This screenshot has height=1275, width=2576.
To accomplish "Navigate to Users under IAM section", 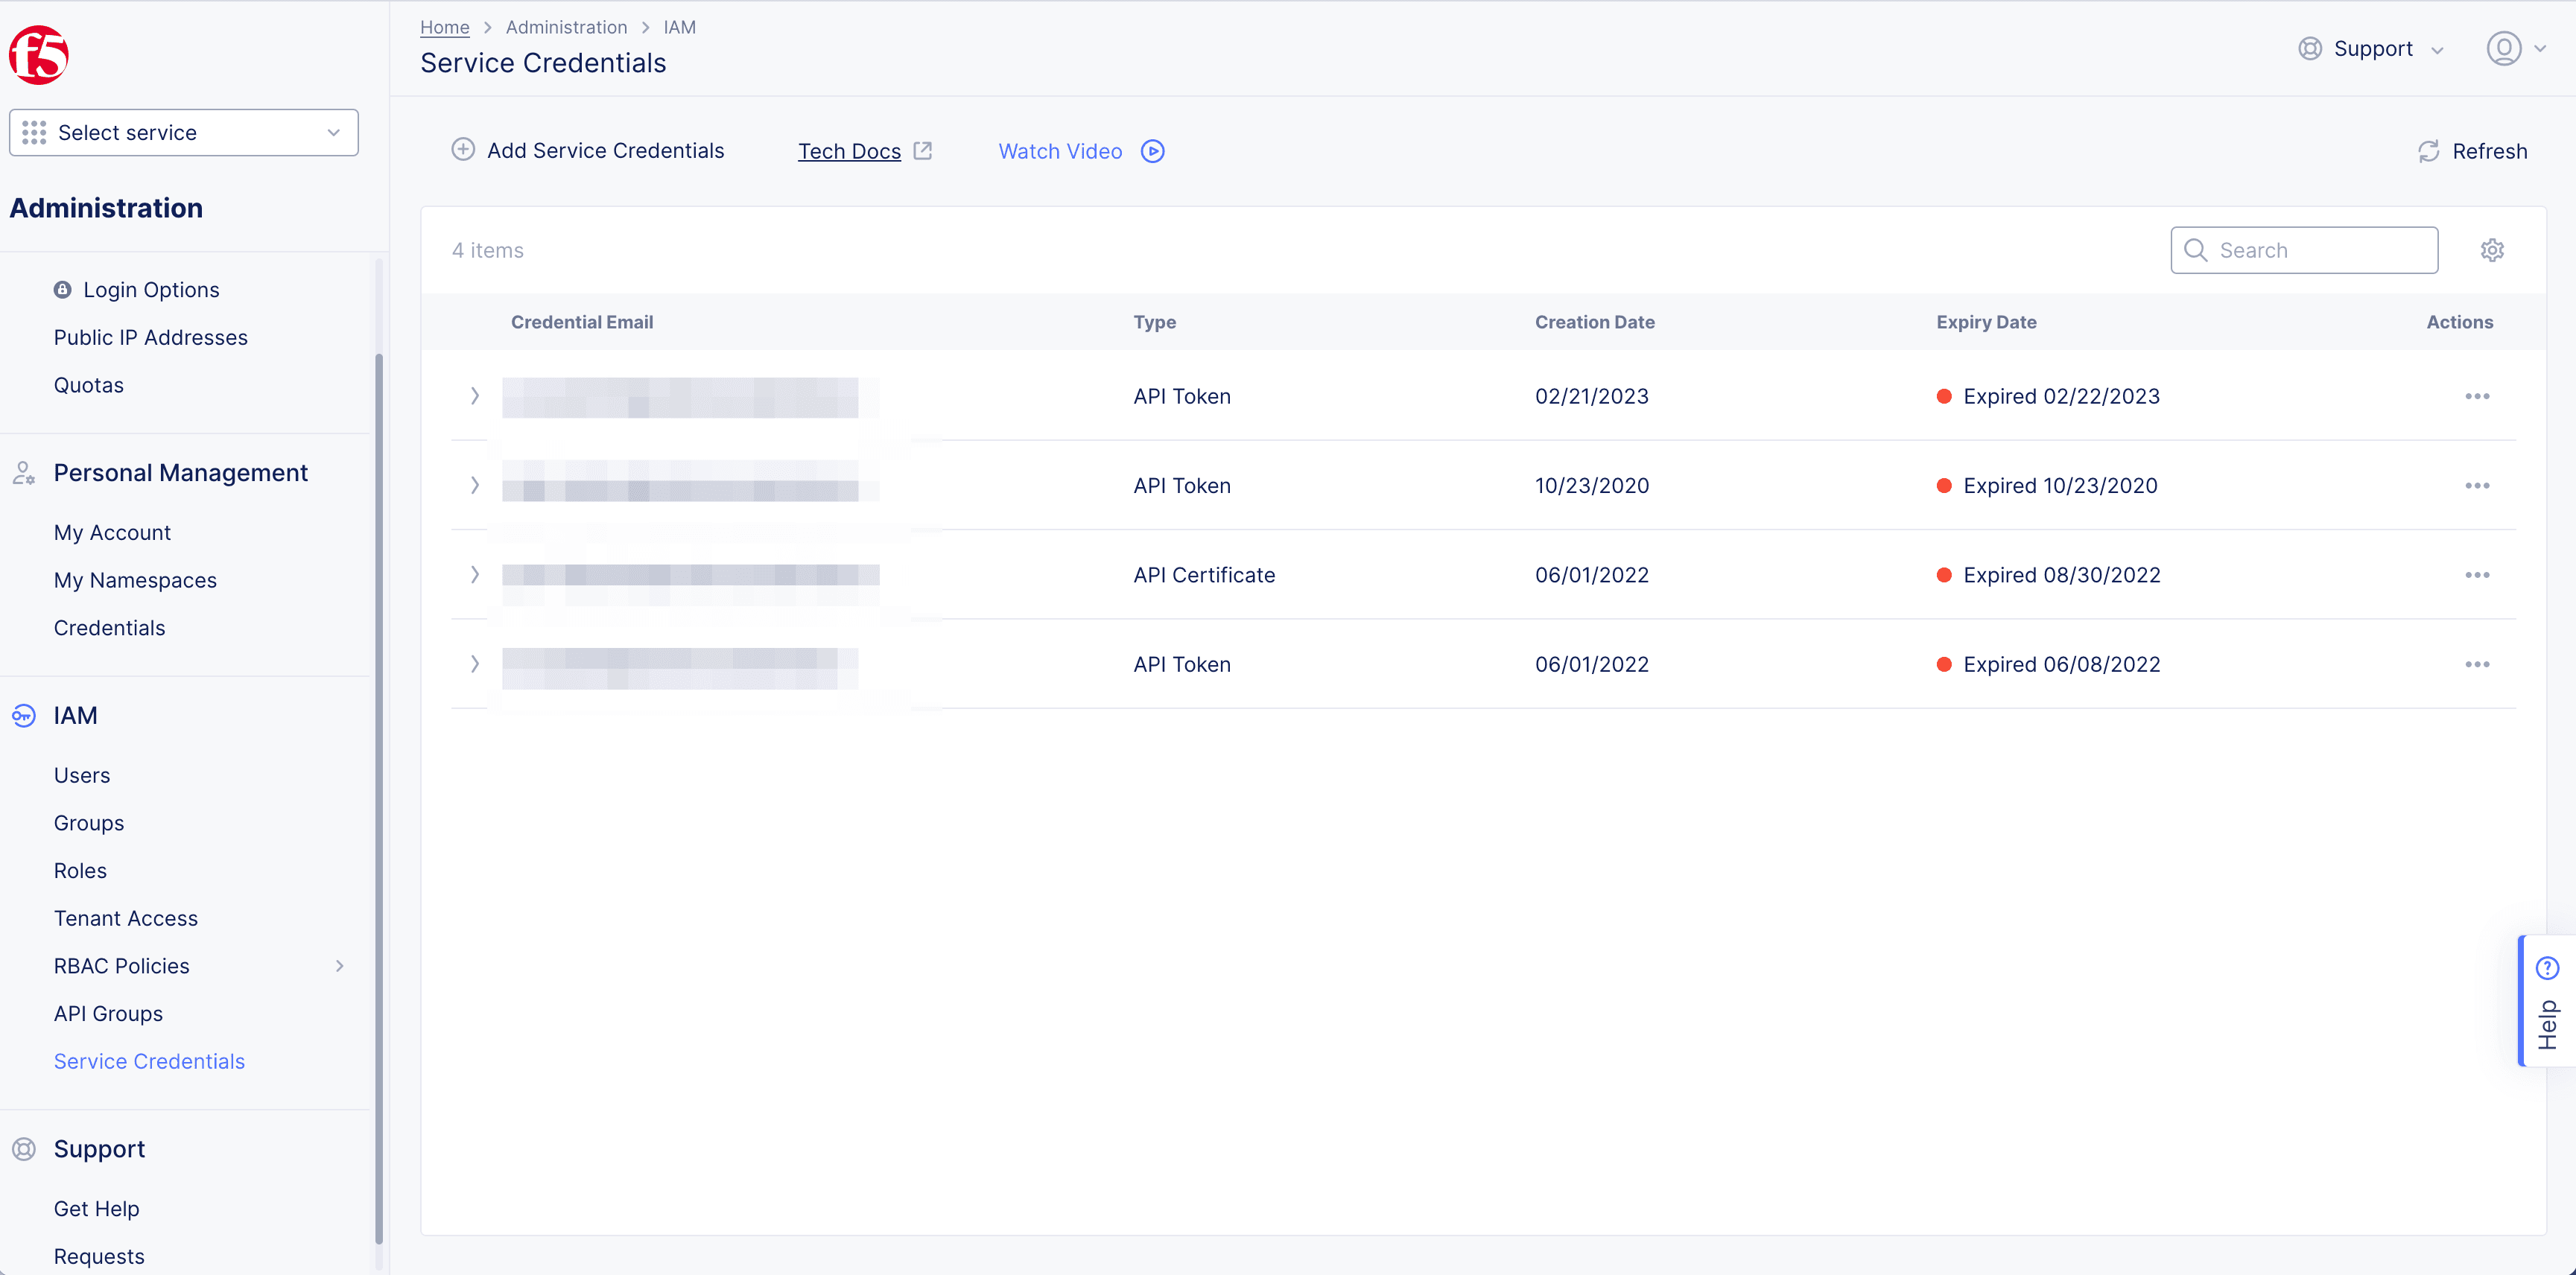I will pyautogui.click(x=80, y=774).
